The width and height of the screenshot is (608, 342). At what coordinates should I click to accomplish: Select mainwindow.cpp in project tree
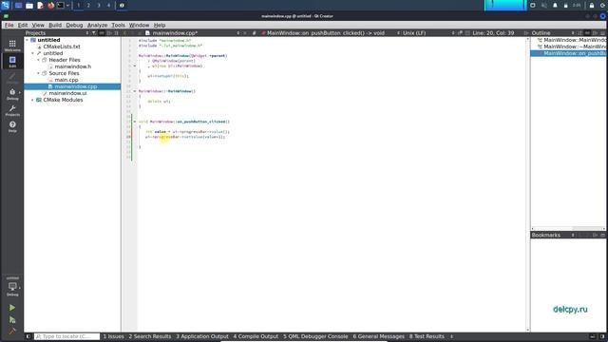(76, 86)
